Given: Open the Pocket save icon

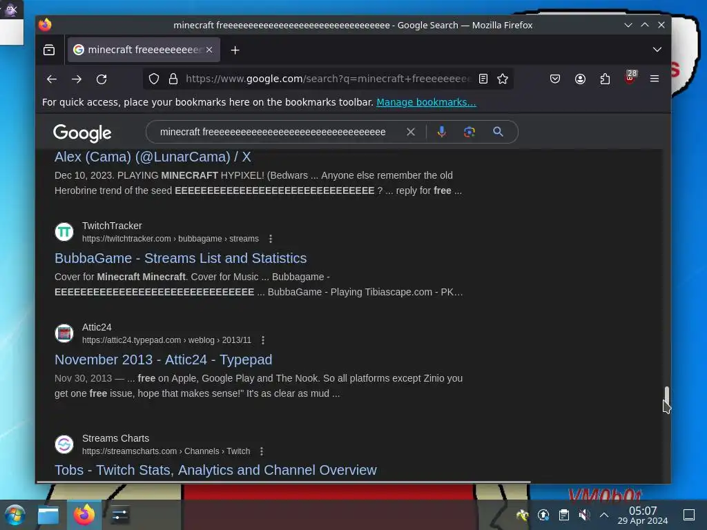Looking at the screenshot, I should 555,79.
